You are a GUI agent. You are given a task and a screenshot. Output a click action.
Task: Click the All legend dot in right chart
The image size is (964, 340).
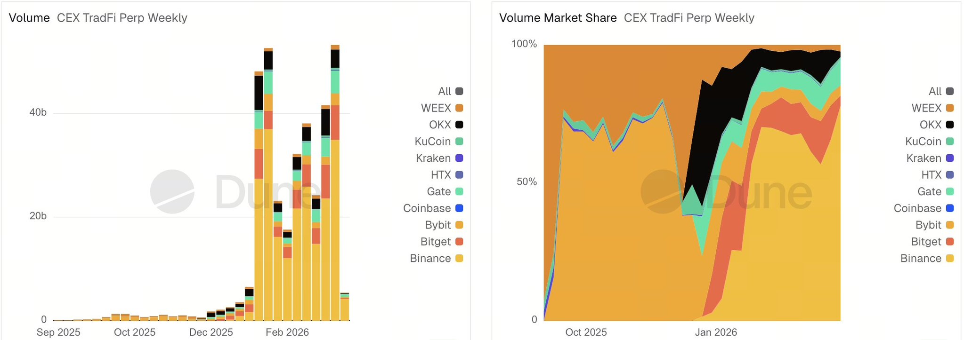[x=950, y=91]
